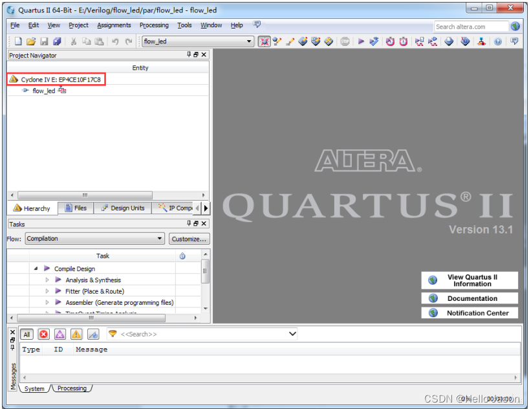Click the Paste clipboard icon
This screenshot has height=409, width=529.
click(x=99, y=41)
